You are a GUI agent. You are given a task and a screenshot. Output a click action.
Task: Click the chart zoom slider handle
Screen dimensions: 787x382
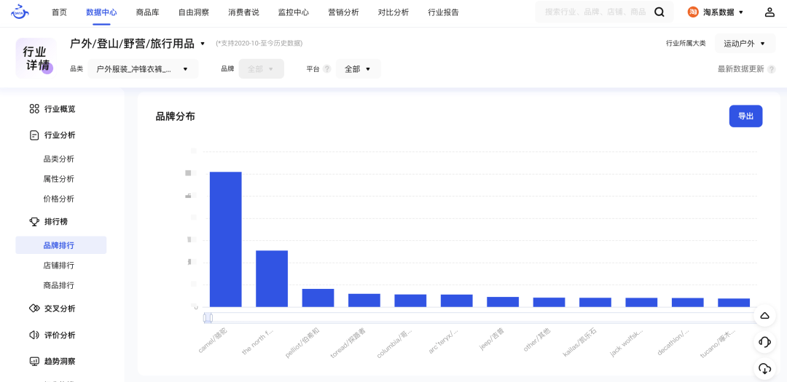coord(208,318)
